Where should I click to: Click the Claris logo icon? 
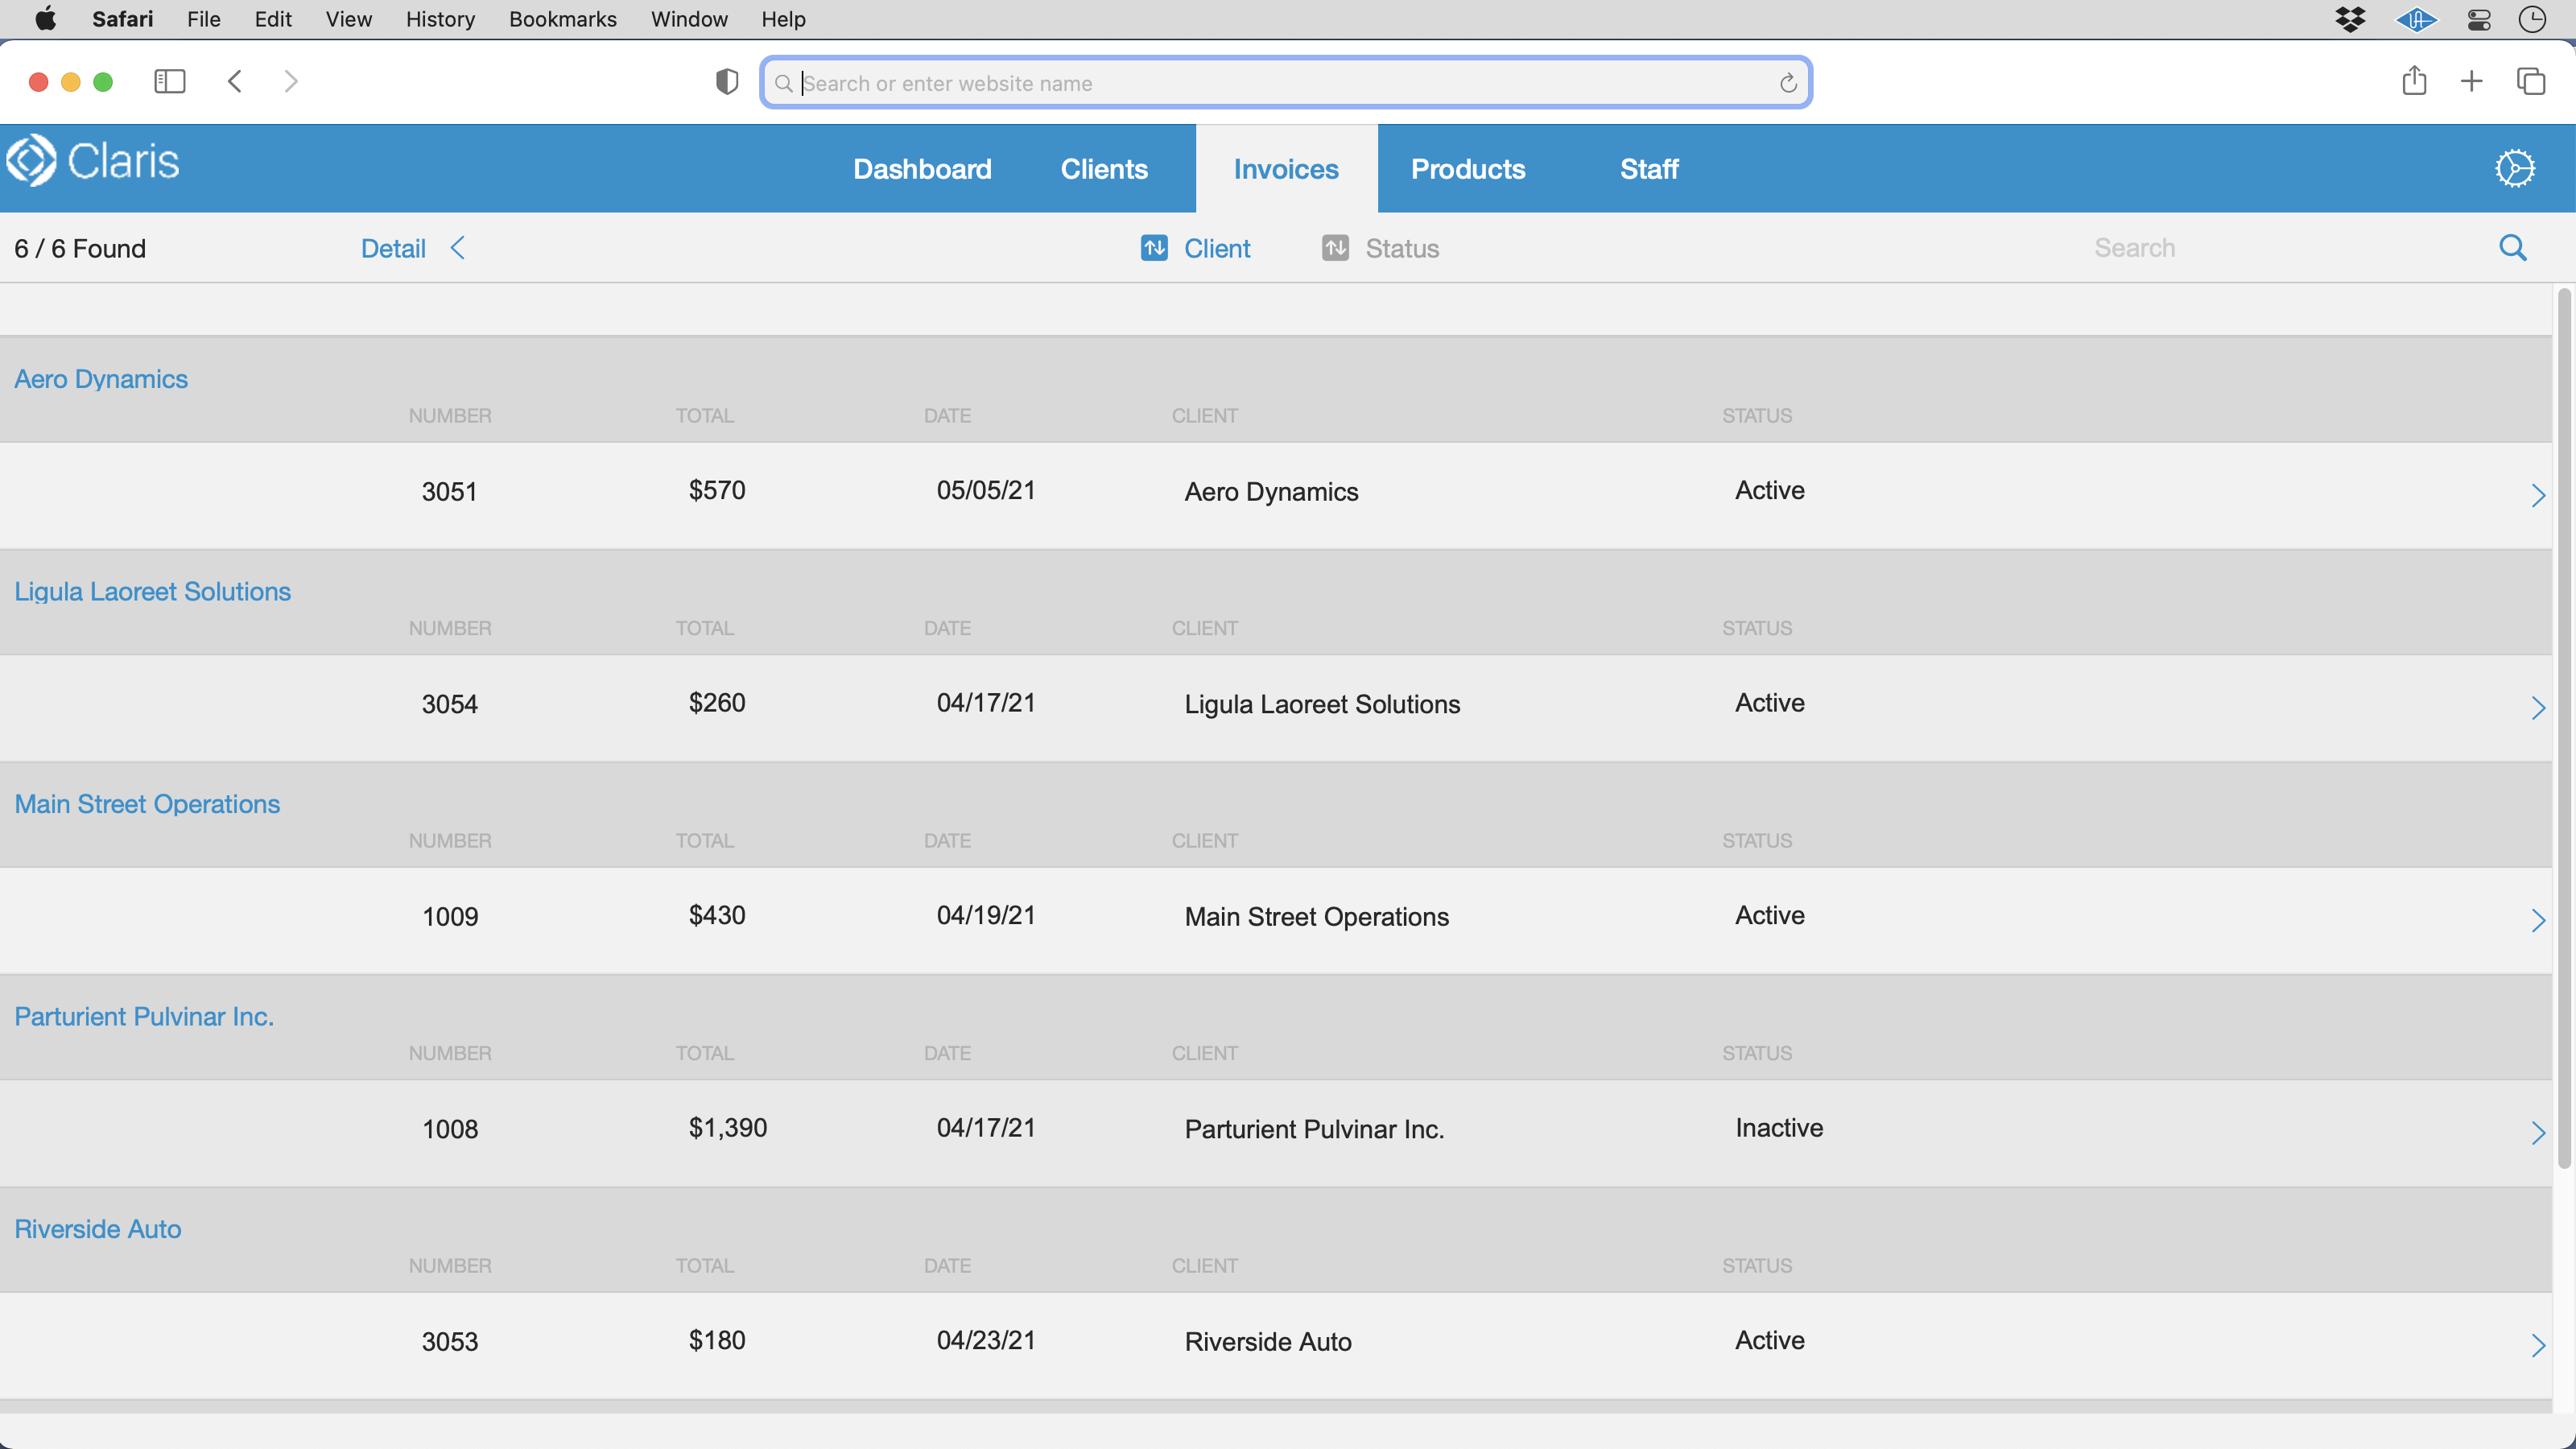32,161
